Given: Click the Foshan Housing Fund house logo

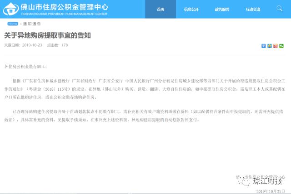Looking at the screenshot, I should [x=11, y=9].
